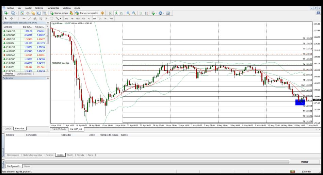This screenshot has width=323, height=175.
Task: Switch to the XAUUSD,Daily chart tab
Action: [59, 129]
